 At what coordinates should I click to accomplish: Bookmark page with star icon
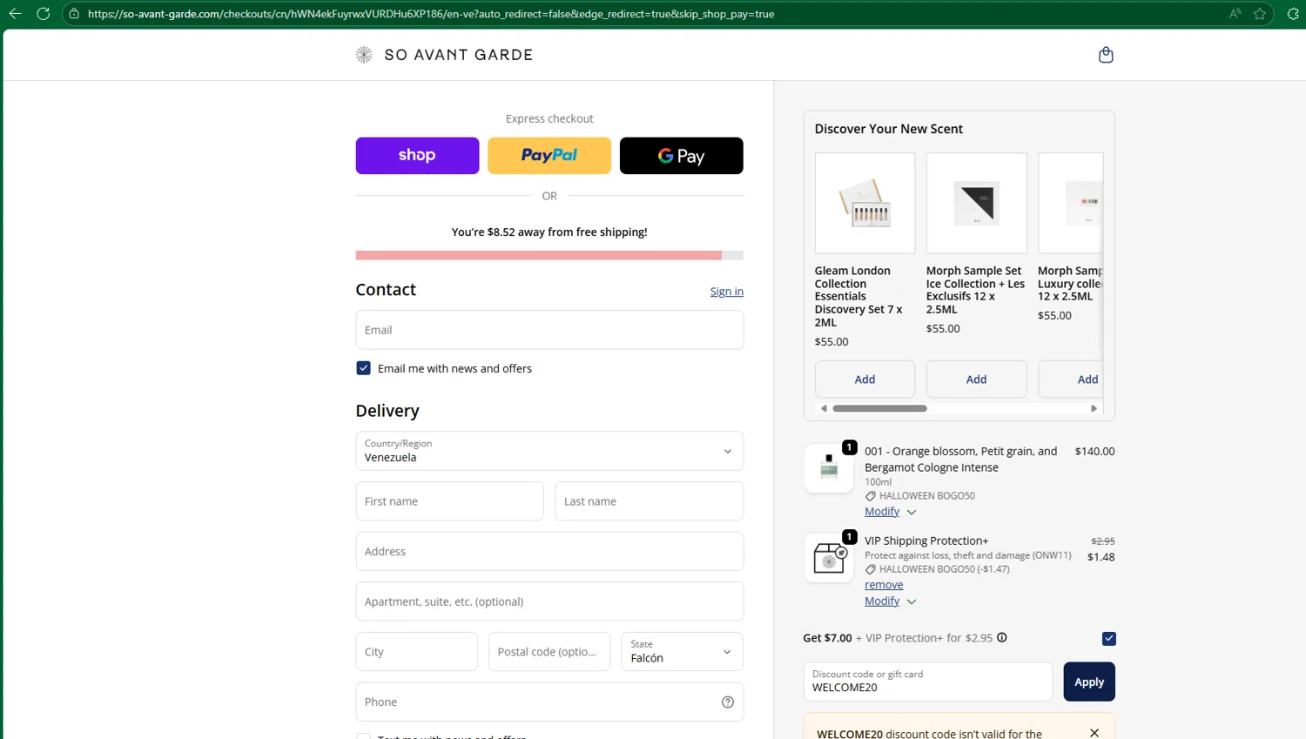click(x=1260, y=14)
